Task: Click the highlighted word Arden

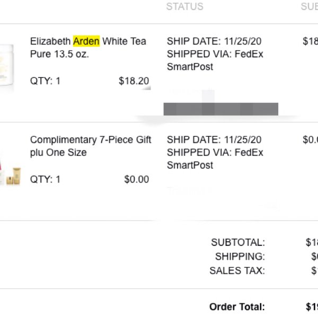Action: click(x=86, y=41)
